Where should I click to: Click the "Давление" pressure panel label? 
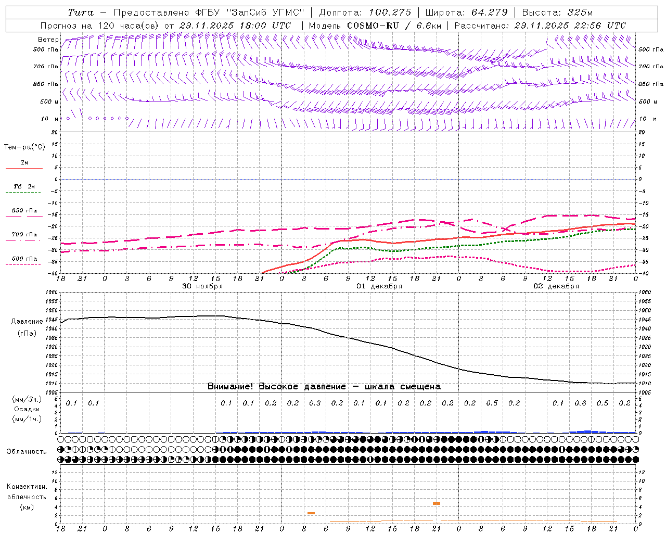point(27,322)
